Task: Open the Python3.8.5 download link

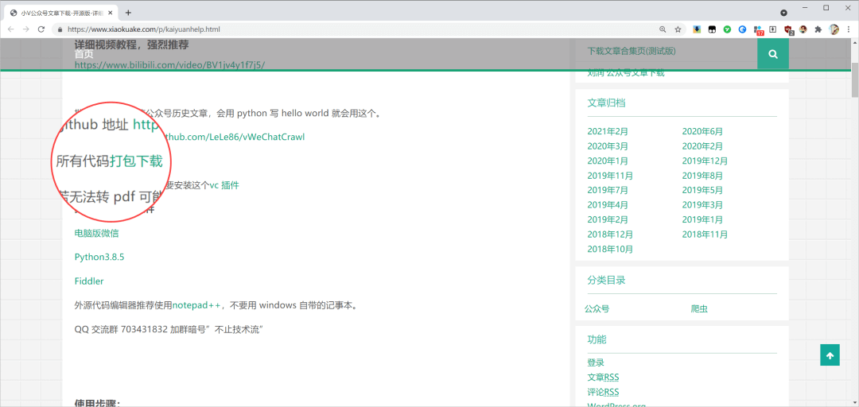Action: 99,257
